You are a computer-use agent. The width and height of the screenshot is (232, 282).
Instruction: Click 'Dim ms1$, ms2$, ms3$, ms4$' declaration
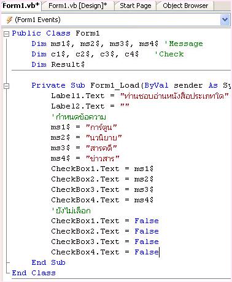coord(95,44)
